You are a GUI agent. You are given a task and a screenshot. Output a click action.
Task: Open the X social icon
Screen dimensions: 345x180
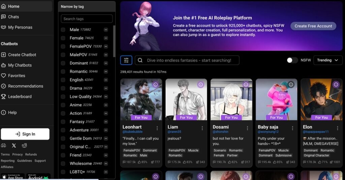(x=14, y=146)
